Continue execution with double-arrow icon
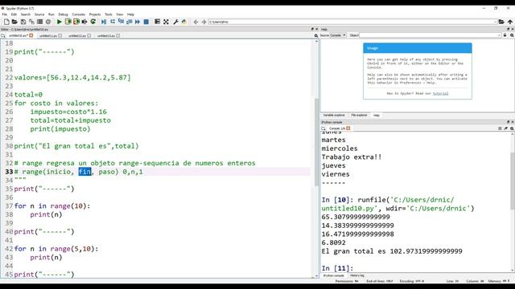 click(x=138, y=22)
